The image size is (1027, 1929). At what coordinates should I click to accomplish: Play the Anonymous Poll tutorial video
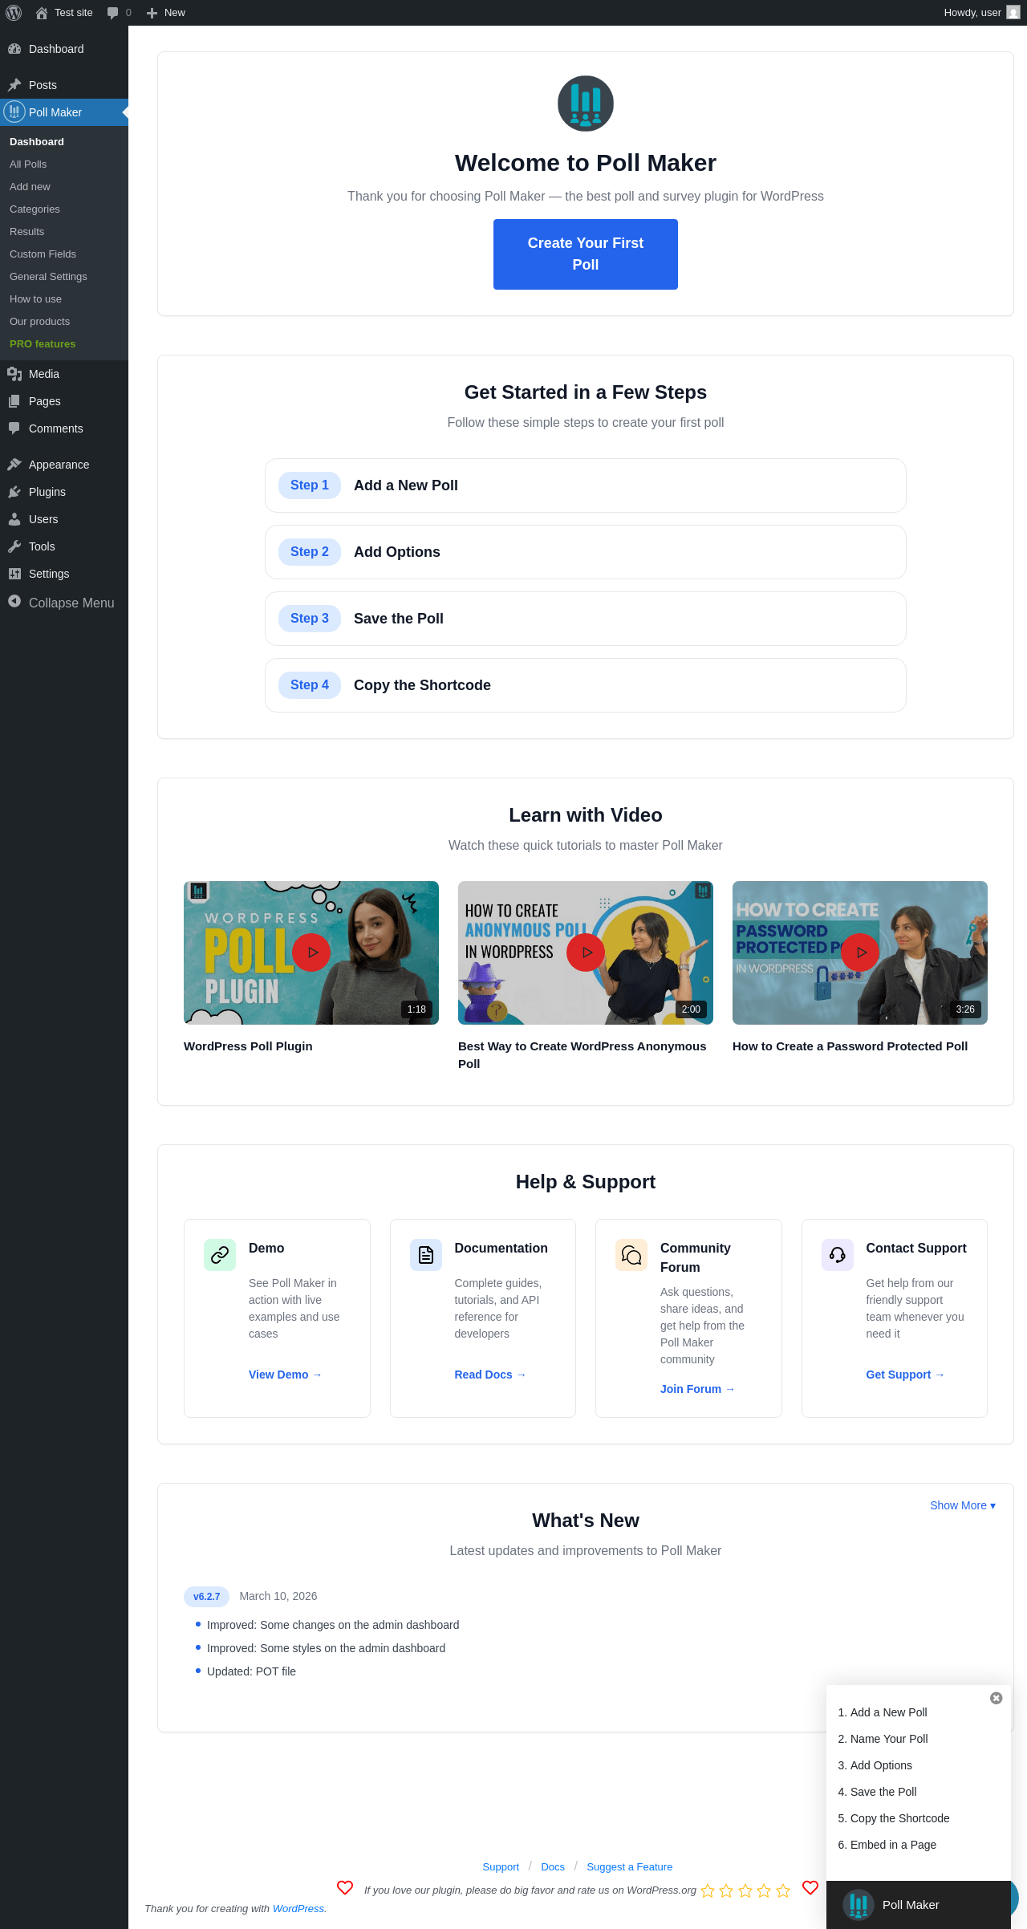click(x=586, y=952)
